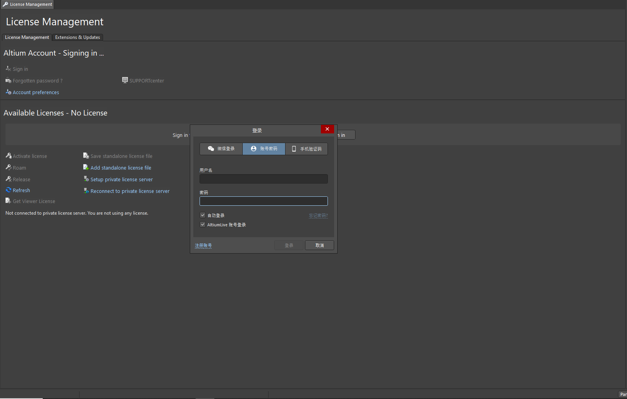Click the 'Altium Account - Signing in ...' heading
627x399 pixels.
tap(54, 53)
